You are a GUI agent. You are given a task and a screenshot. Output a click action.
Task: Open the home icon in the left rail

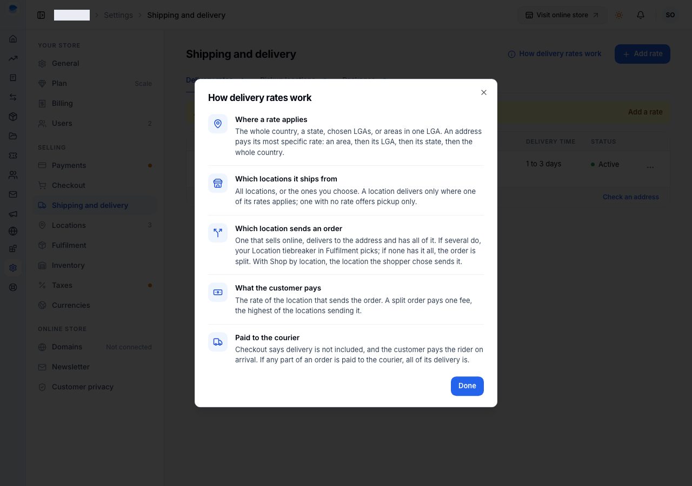pyautogui.click(x=13, y=39)
